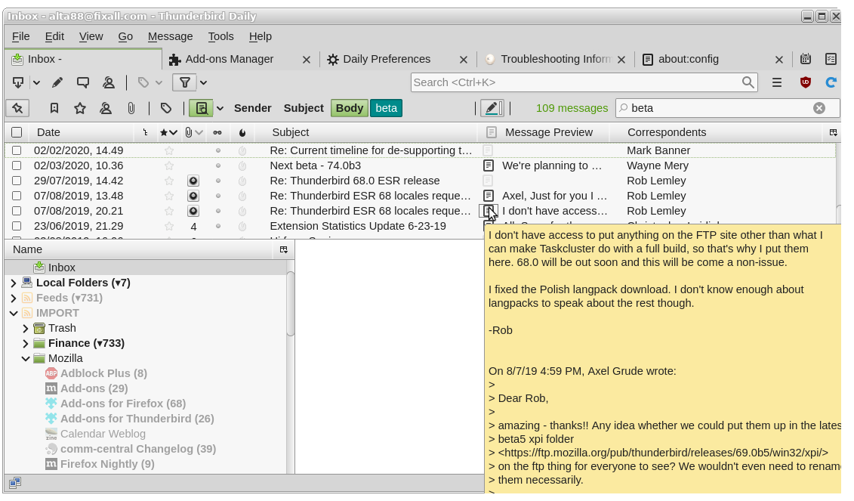Image resolution: width=854 pixels, height=501 pixels.
Task: Check the box for the 29/07/2019, 14.42 message
Action: (17, 181)
